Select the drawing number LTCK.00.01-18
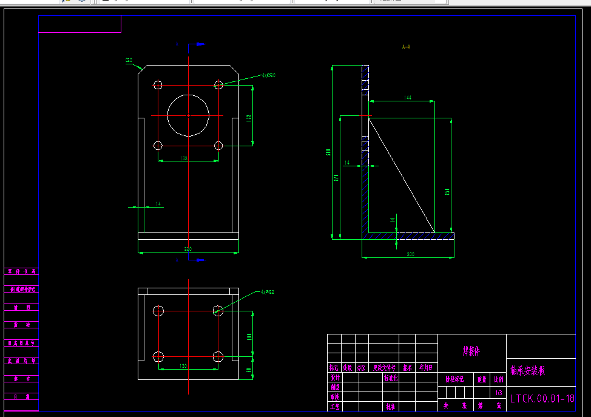Viewport: 591px width, 417px height. pos(542,399)
